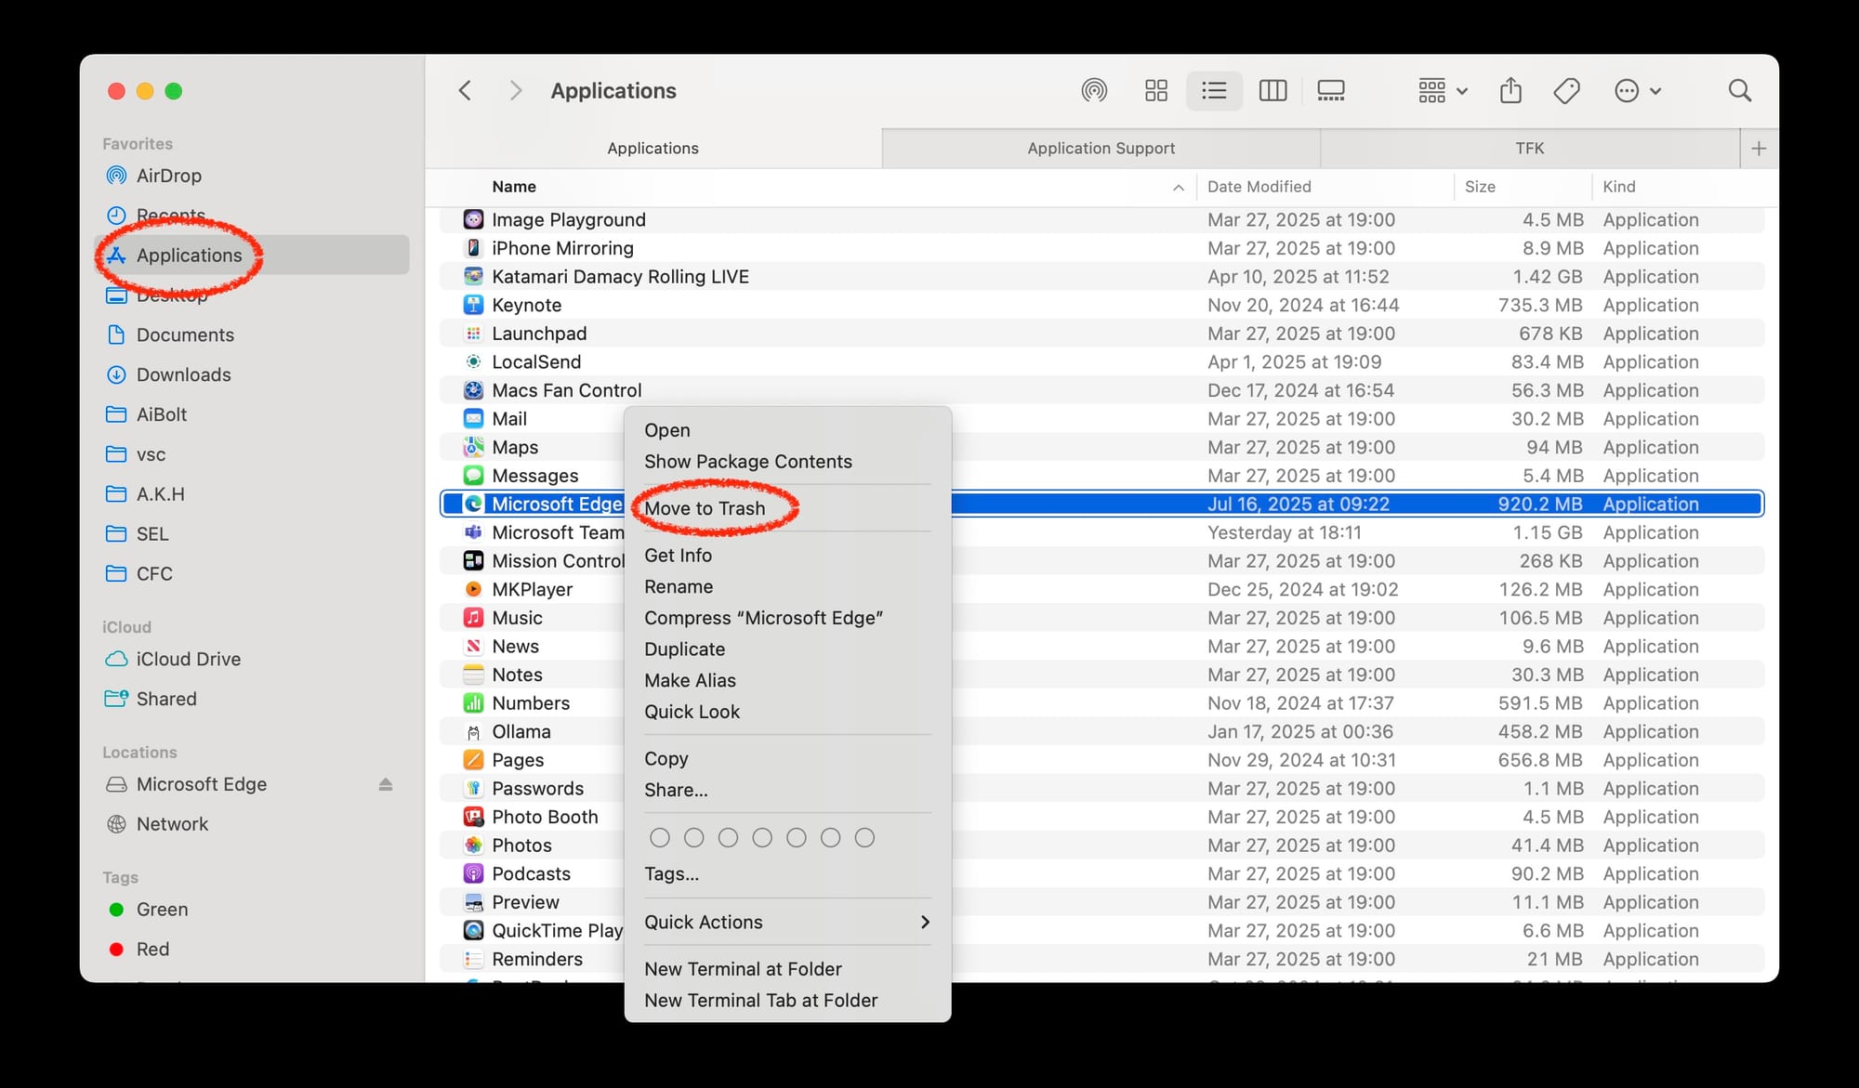Go forward with the right chevron

[515, 90]
